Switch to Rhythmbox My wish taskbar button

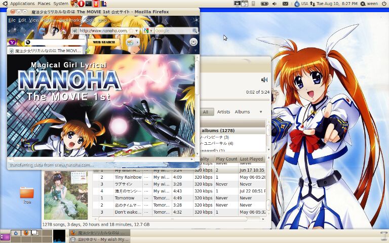(99, 239)
